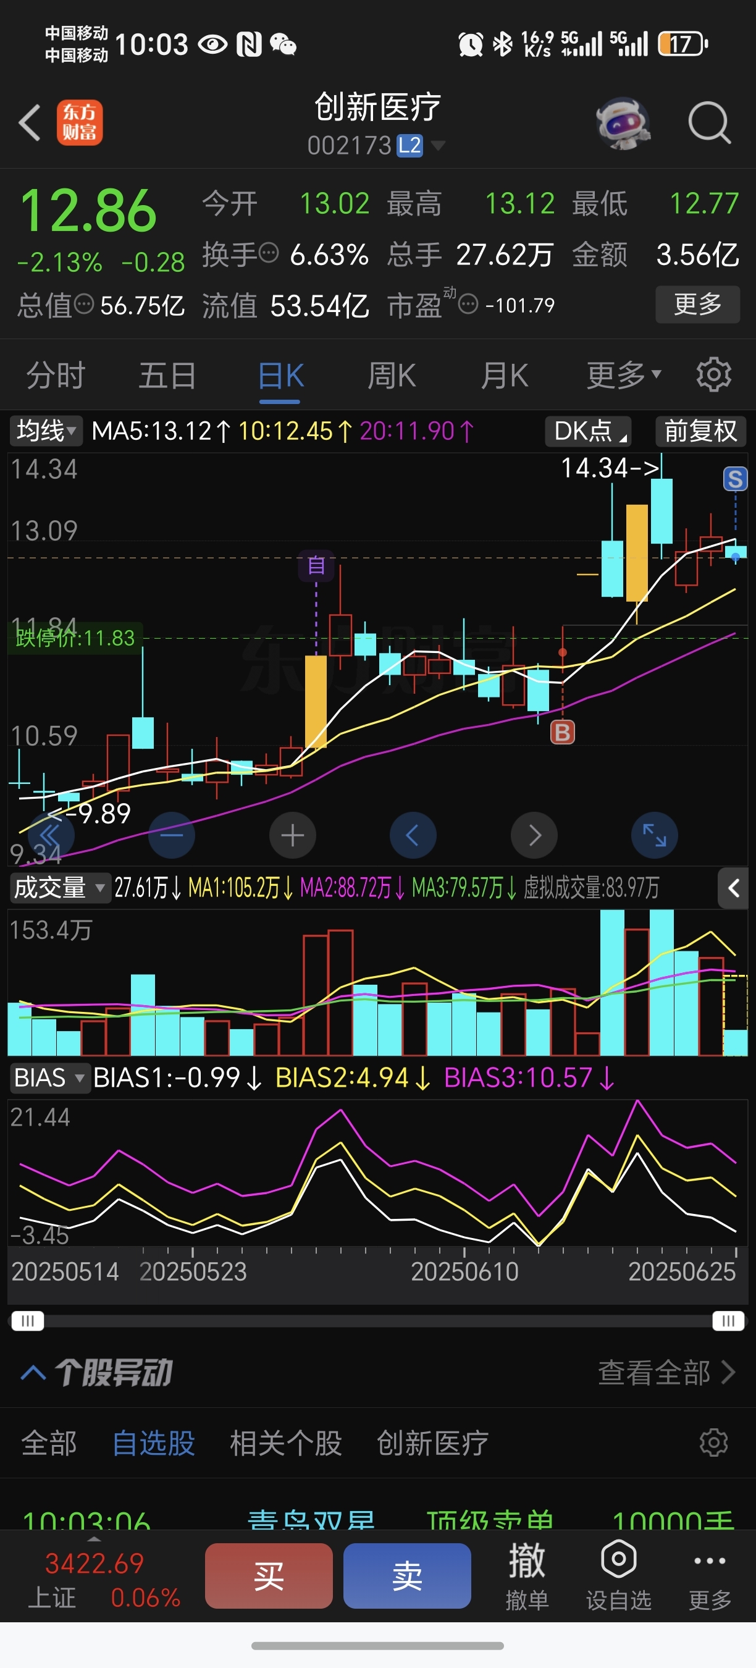Tap the S sell signal marker

(x=734, y=480)
